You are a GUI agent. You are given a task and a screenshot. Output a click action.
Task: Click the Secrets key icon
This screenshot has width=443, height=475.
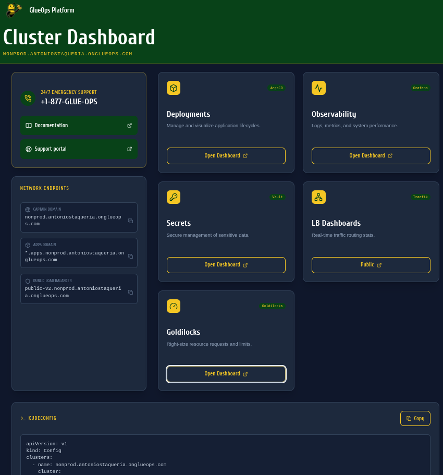pyautogui.click(x=174, y=197)
